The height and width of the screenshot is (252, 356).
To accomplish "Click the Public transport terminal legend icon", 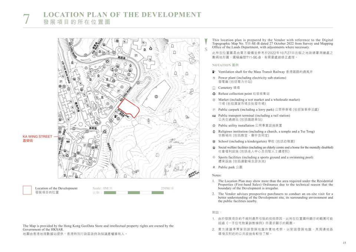I will point(214,116).
